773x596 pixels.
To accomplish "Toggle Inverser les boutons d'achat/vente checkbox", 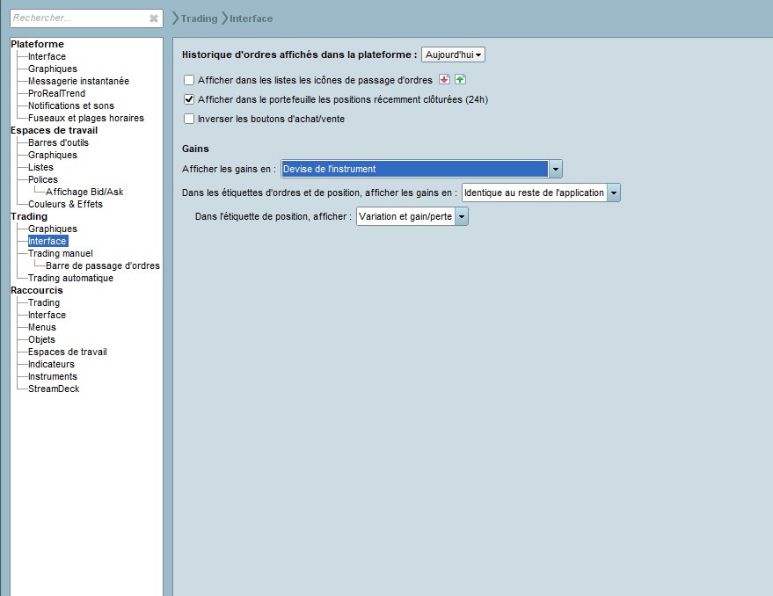I will click(x=189, y=119).
